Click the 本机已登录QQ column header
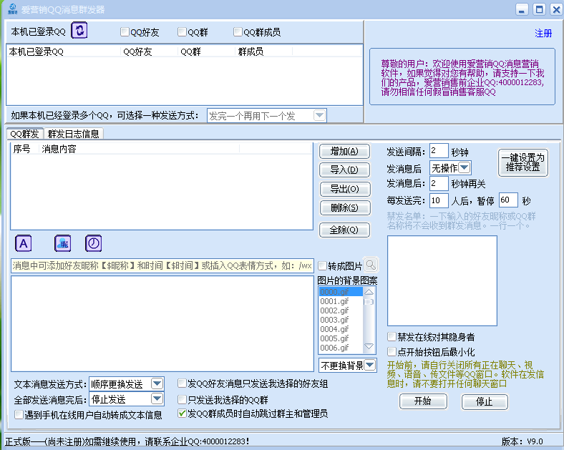 tap(64, 52)
